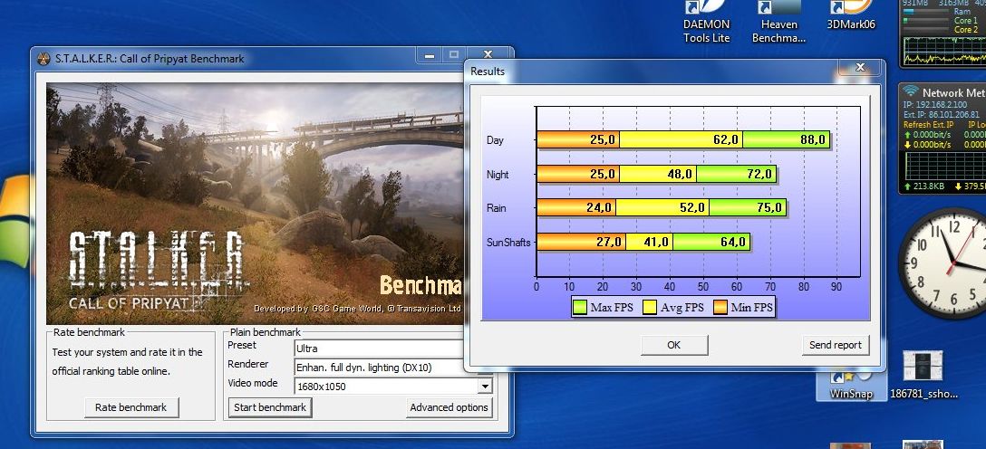986x449 pixels.
Task: Click the SunShafts row label
Action: tap(508, 242)
